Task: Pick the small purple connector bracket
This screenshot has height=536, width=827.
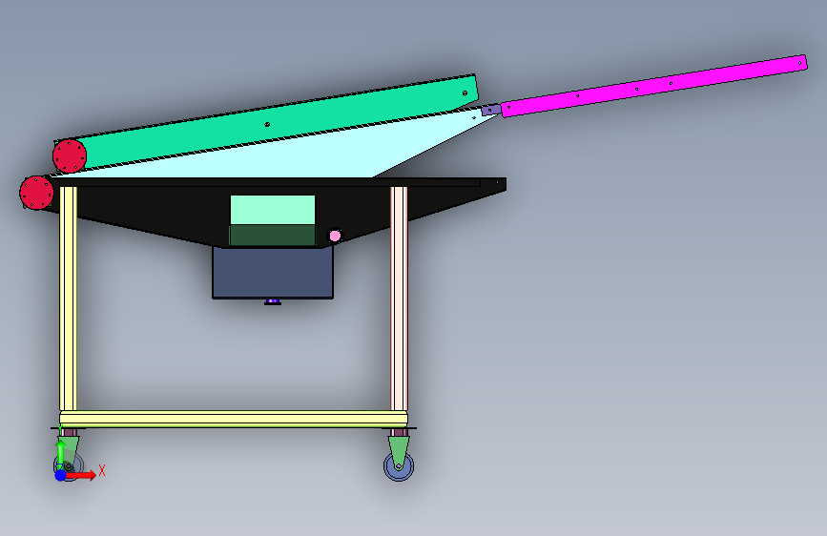Action: [x=491, y=110]
